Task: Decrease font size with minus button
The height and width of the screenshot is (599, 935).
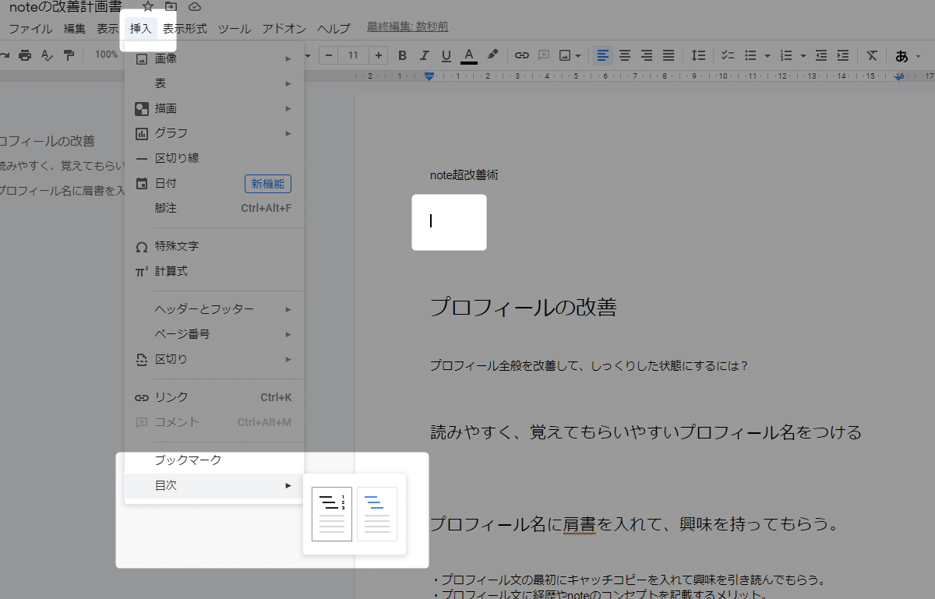Action: tap(328, 55)
